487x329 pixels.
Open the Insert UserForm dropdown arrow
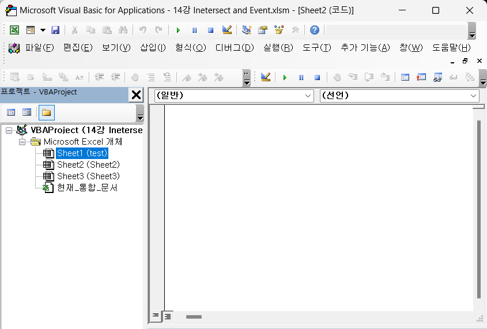[x=43, y=30]
